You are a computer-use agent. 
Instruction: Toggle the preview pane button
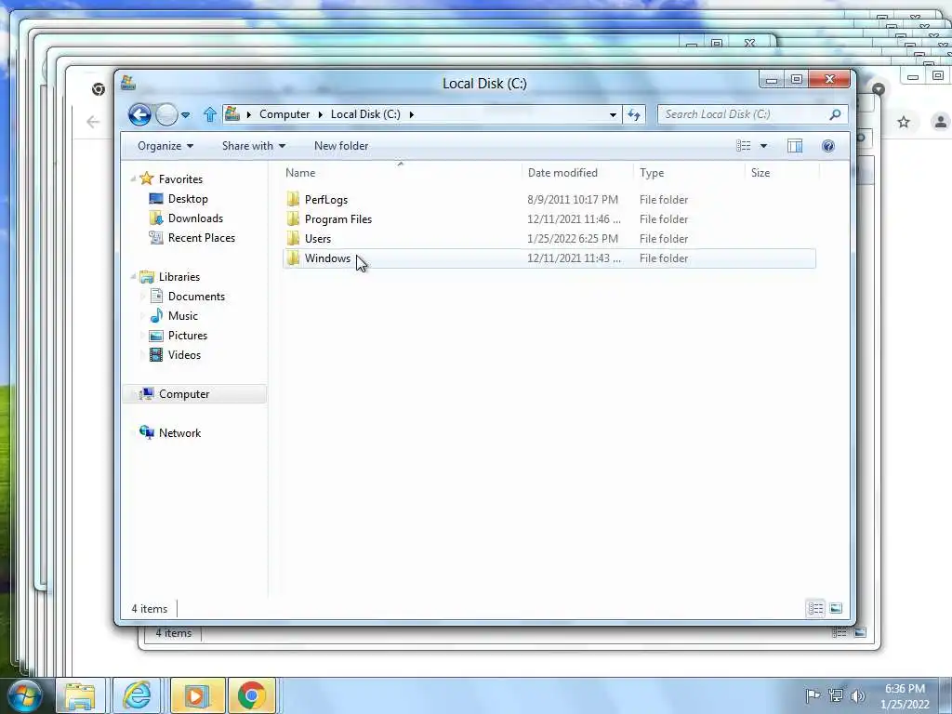pyautogui.click(x=795, y=146)
